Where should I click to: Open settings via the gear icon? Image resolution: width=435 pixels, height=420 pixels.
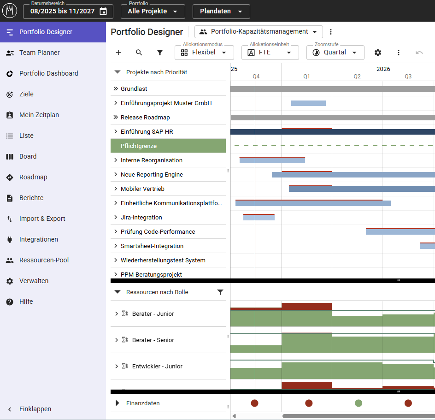click(378, 53)
